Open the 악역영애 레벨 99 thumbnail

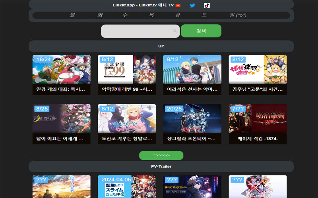[127, 69]
